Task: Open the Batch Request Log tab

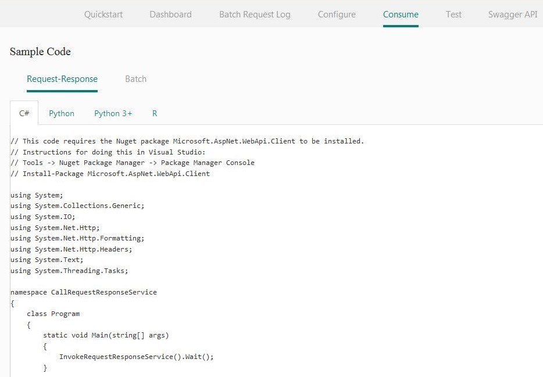Action: click(x=255, y=15)
